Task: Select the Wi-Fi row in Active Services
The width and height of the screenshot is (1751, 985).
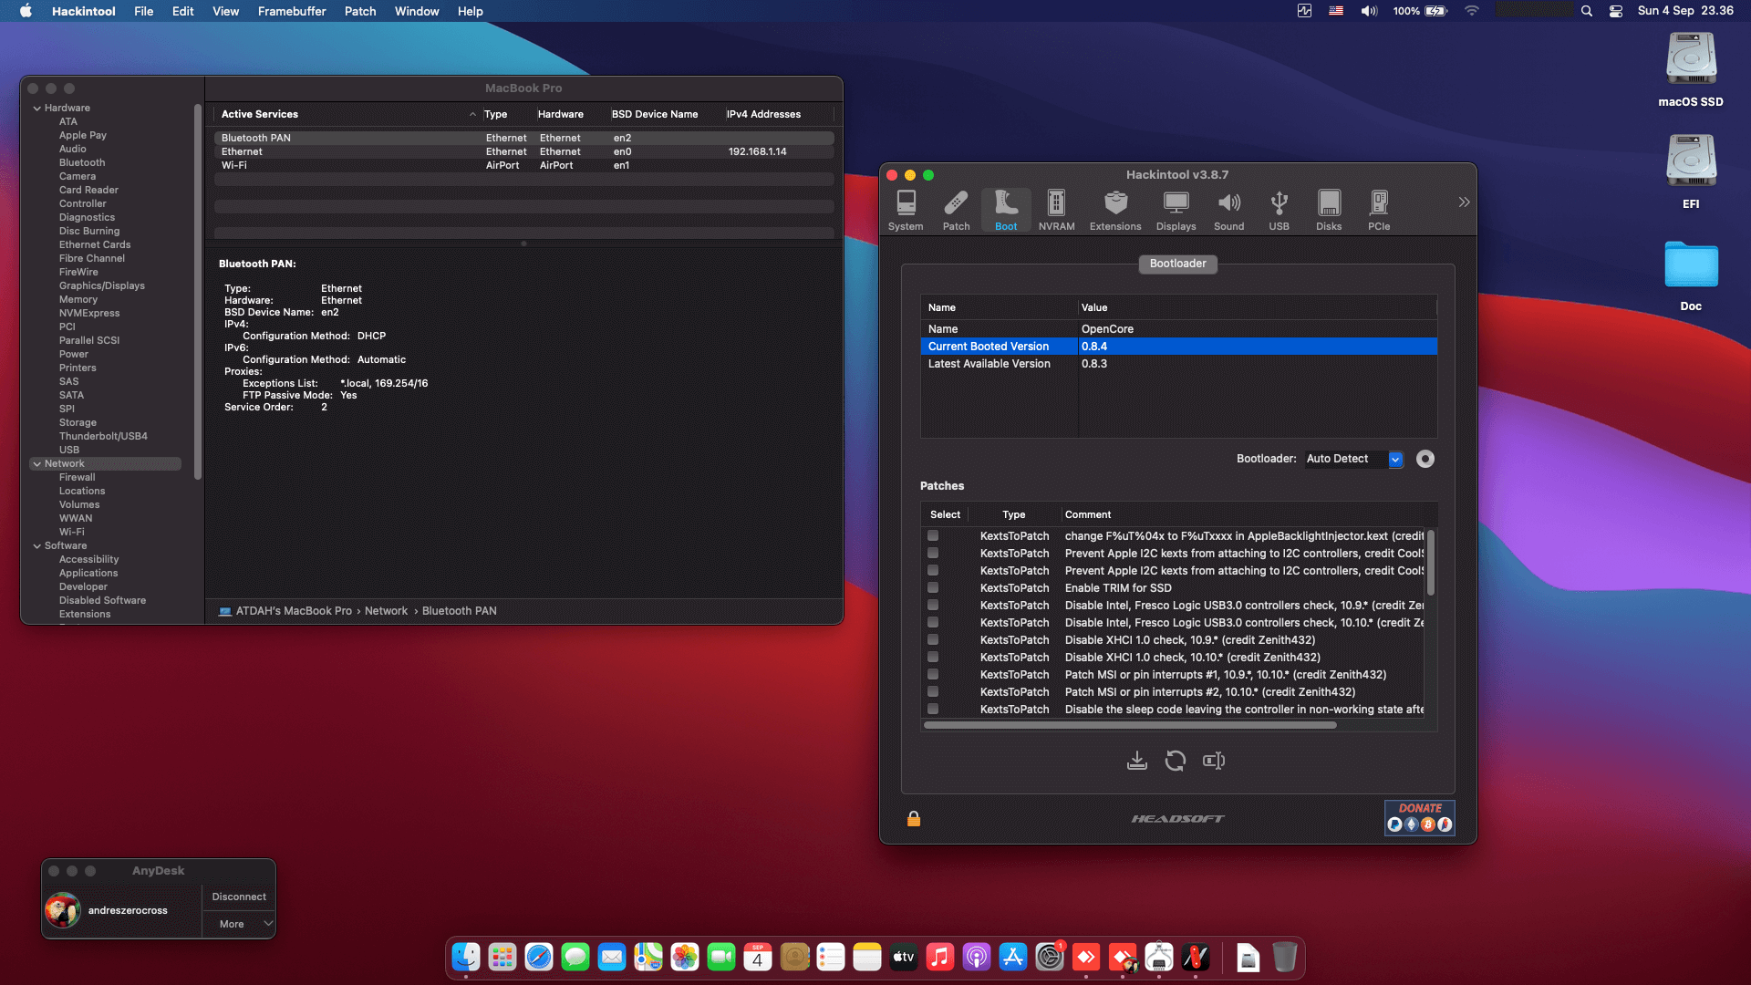Action: [365, 165]
